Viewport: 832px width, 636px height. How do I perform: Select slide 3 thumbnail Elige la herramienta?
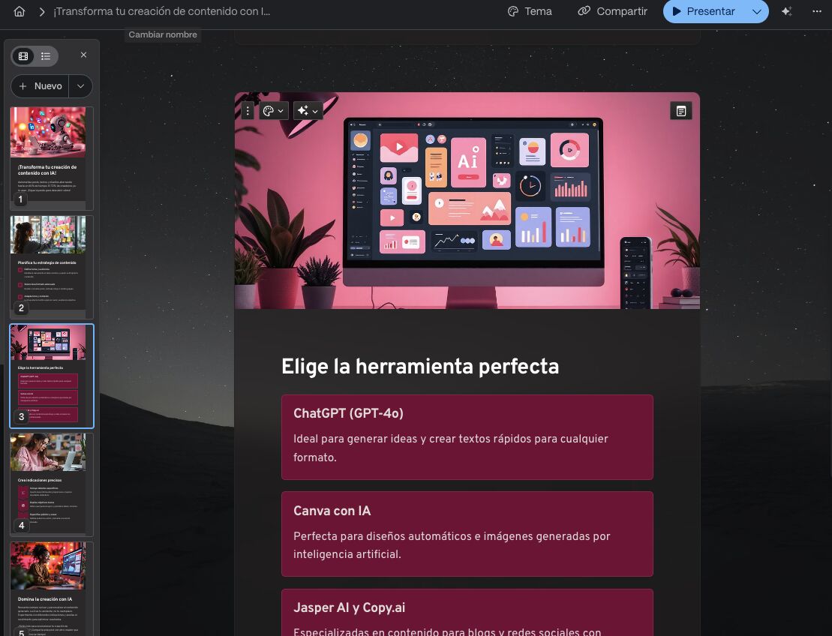[x=52, y=376]
